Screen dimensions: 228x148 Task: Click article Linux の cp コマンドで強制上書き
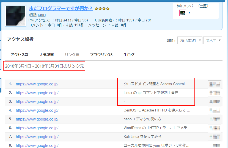[151, 93]
